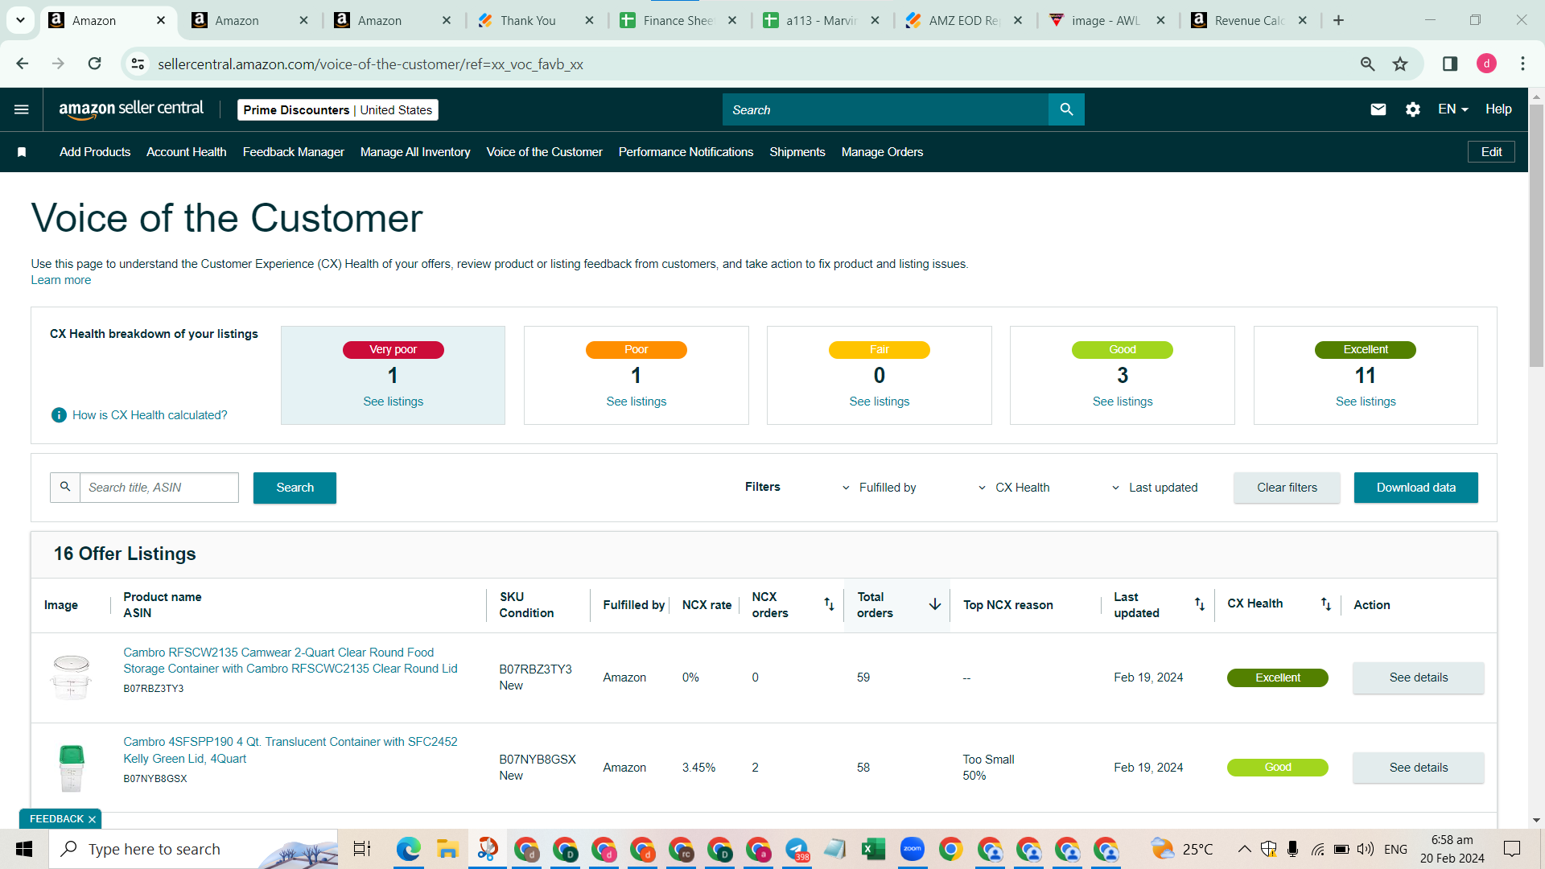The width and height of the screenshot is (1545, 869).
Task: Open the messages envelope icon
Action: (x=1378, y=109)
